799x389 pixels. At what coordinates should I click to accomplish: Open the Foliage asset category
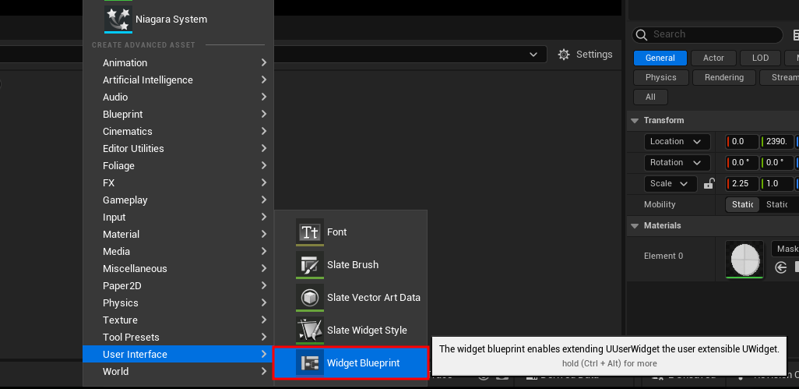tap(178, 166)
